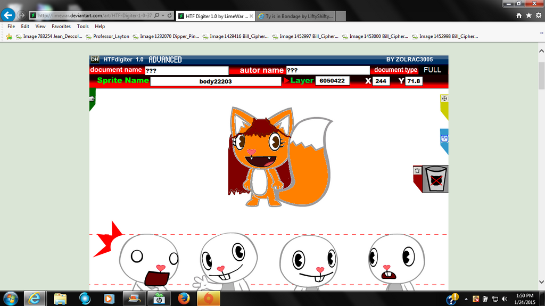This screenshot has height=306, width=545.
Task: Click the page scrollbar down arrow
Action: pyautogui.click(x=541, y=282)
